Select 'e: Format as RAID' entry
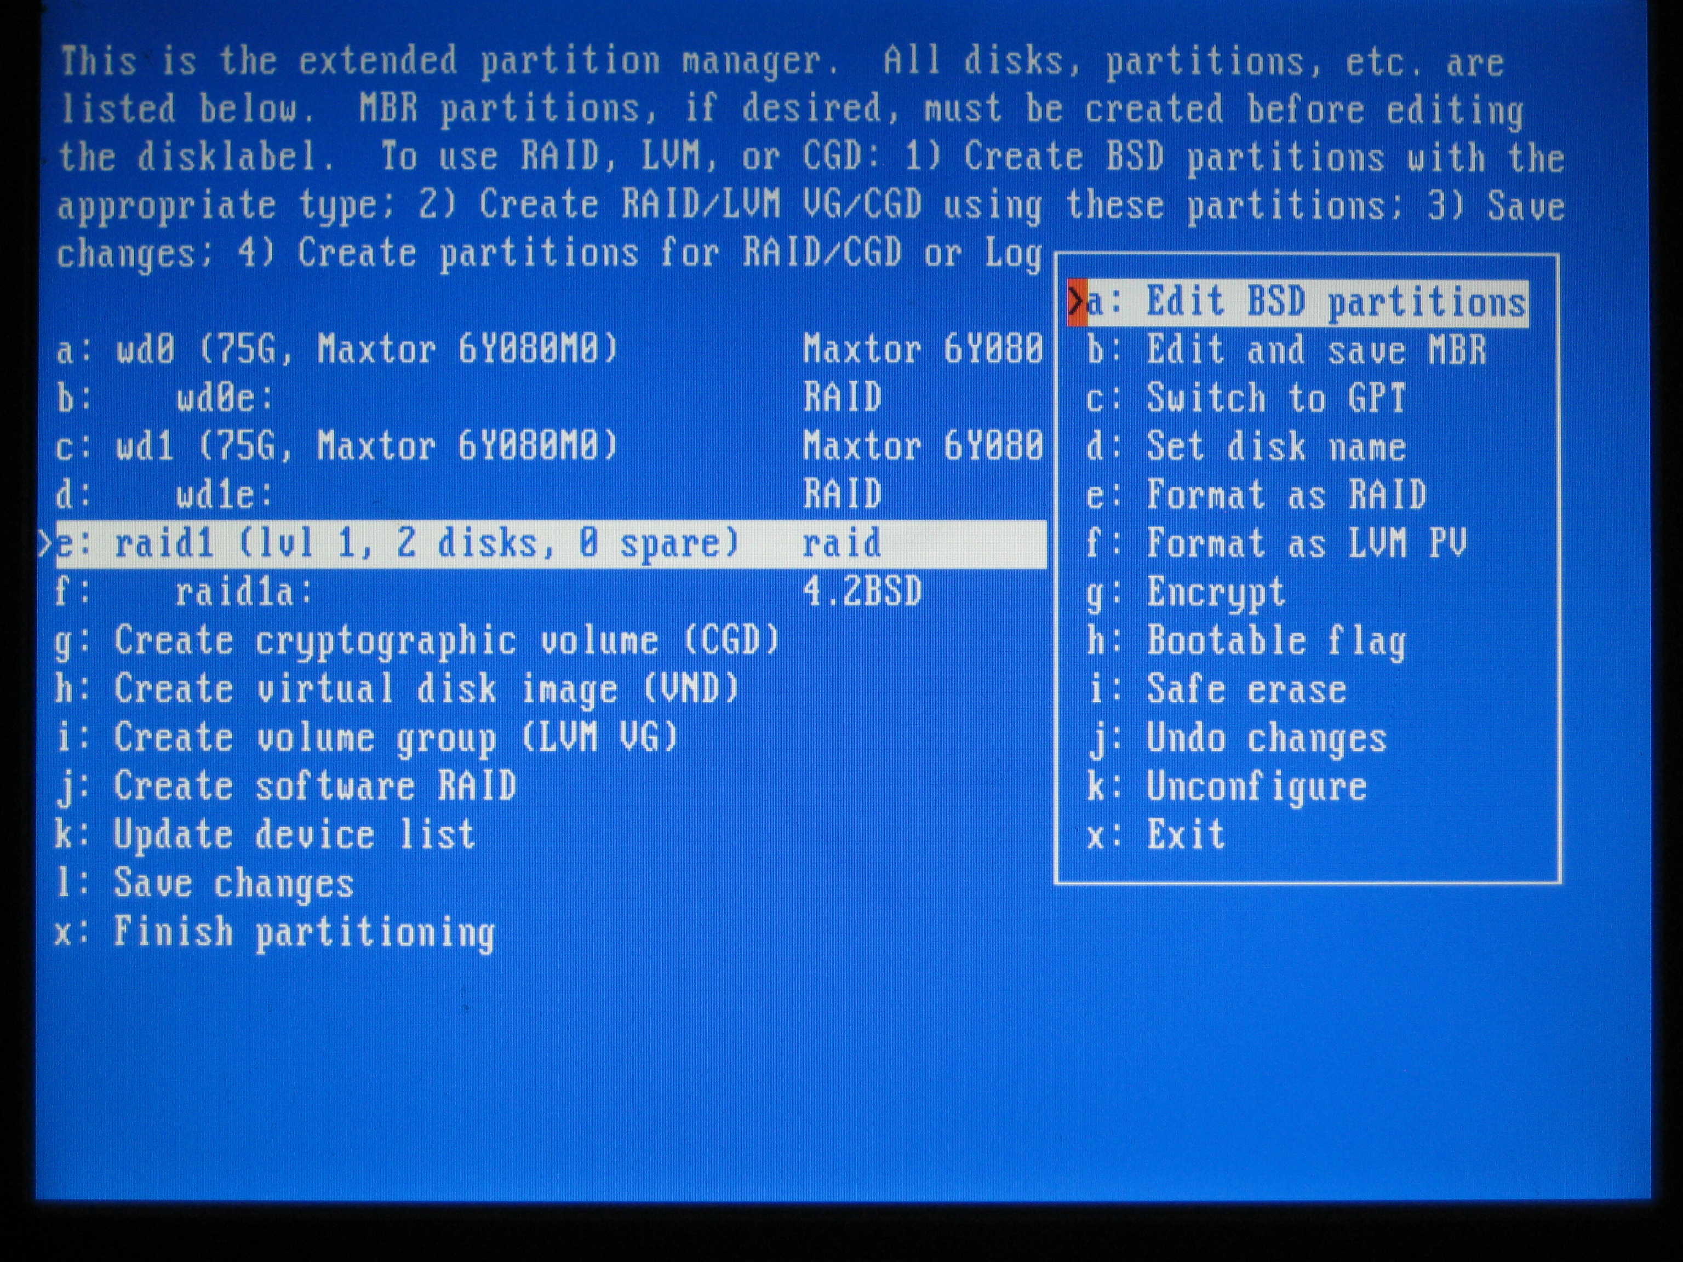Viewport: 1683px width, 1262px height. 1256,496
